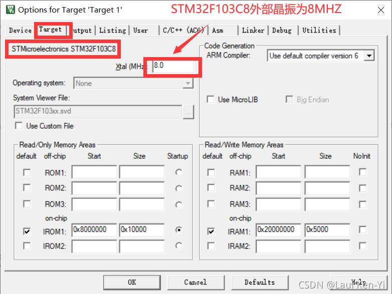Enable NoInit for RAM3
Viewport: 392px width, 294px height.
pyautogui.click(x=362, y=204)
